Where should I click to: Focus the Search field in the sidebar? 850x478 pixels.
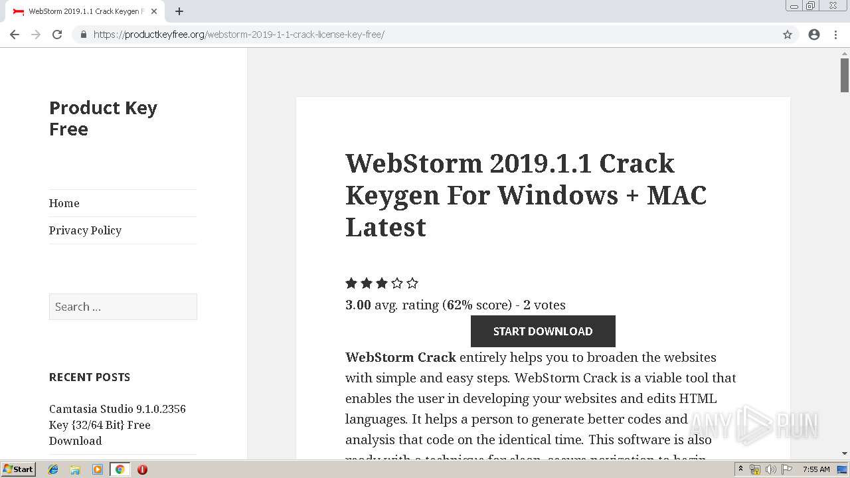[x=123, y=307]
